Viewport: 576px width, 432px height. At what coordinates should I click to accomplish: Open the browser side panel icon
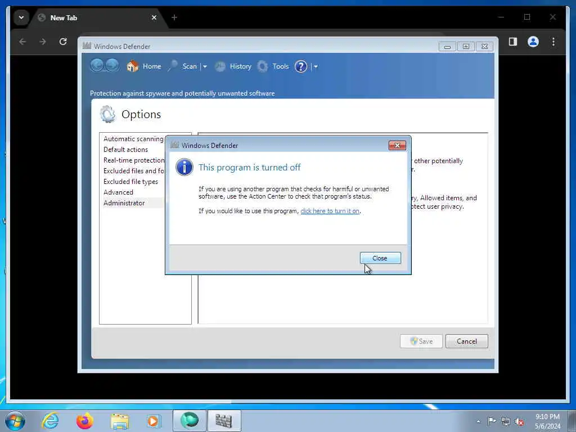pyautogui.click(x=513, y=42)
